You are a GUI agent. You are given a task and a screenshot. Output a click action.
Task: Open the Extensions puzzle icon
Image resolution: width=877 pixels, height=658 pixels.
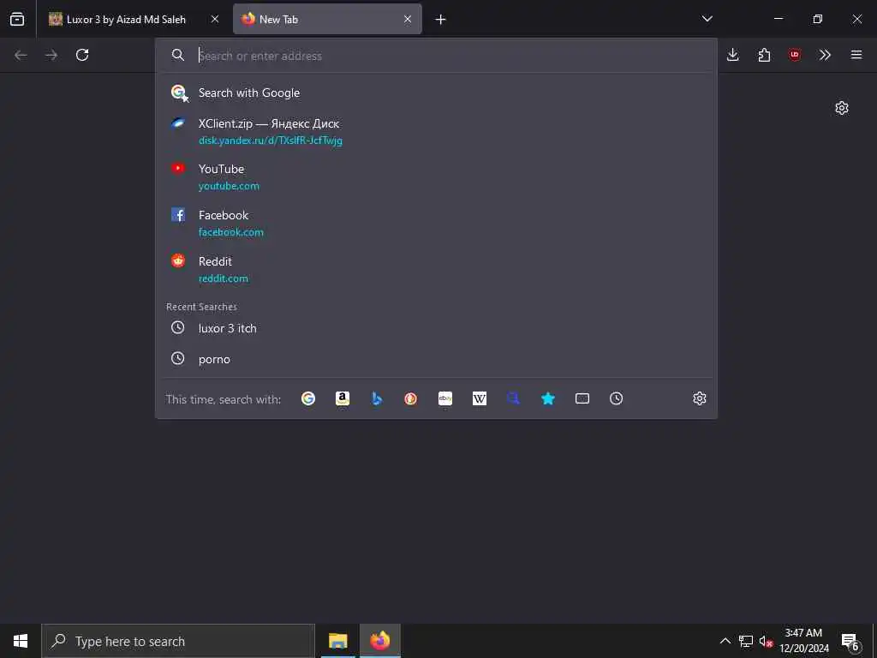pyautogui.click(x=764, y=55)
